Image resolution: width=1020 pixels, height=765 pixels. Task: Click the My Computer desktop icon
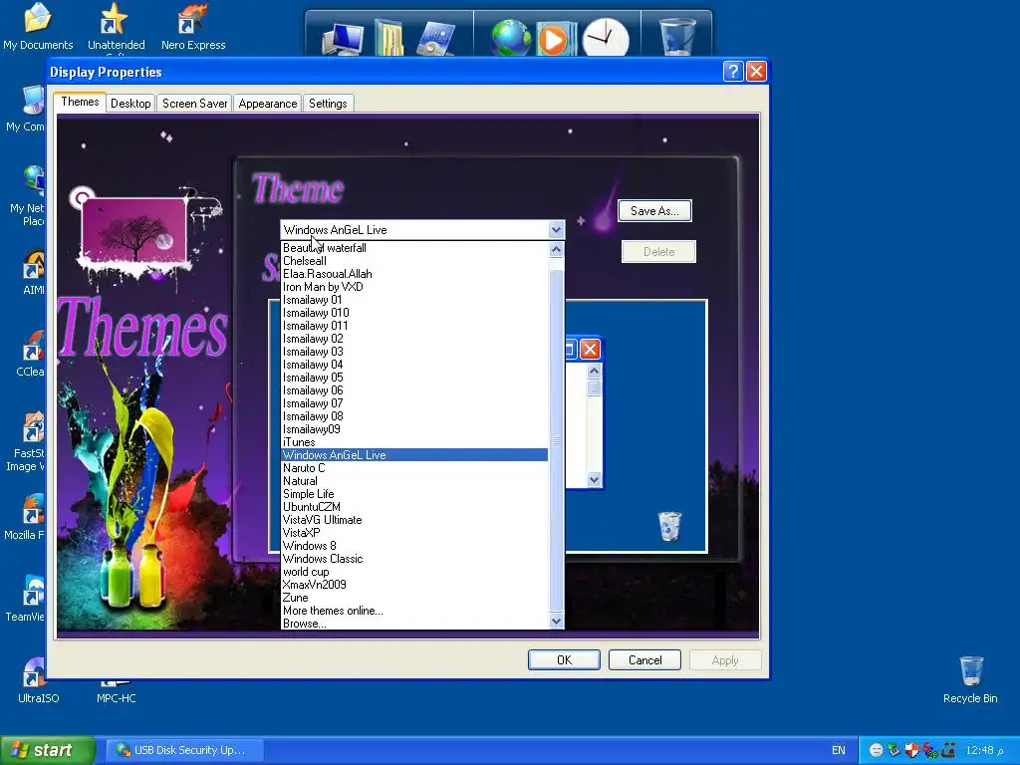pos(26,109)
